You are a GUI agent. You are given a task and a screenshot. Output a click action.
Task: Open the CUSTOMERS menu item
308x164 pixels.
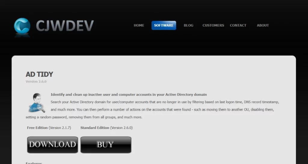coord(213,25)
